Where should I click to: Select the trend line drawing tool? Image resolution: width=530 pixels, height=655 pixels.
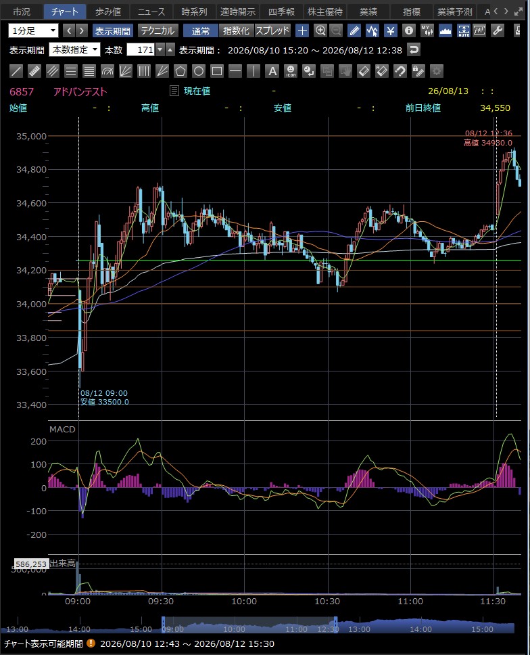point(16,71)
